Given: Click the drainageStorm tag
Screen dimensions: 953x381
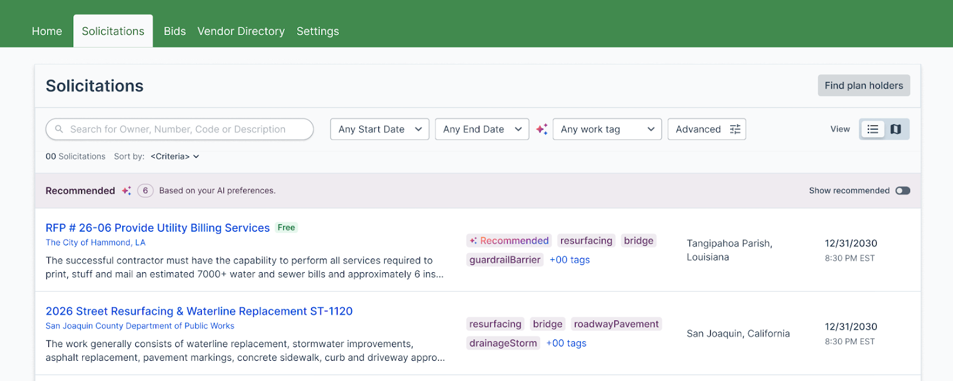Looking at the screenshot, I should [x=503, y=343].
